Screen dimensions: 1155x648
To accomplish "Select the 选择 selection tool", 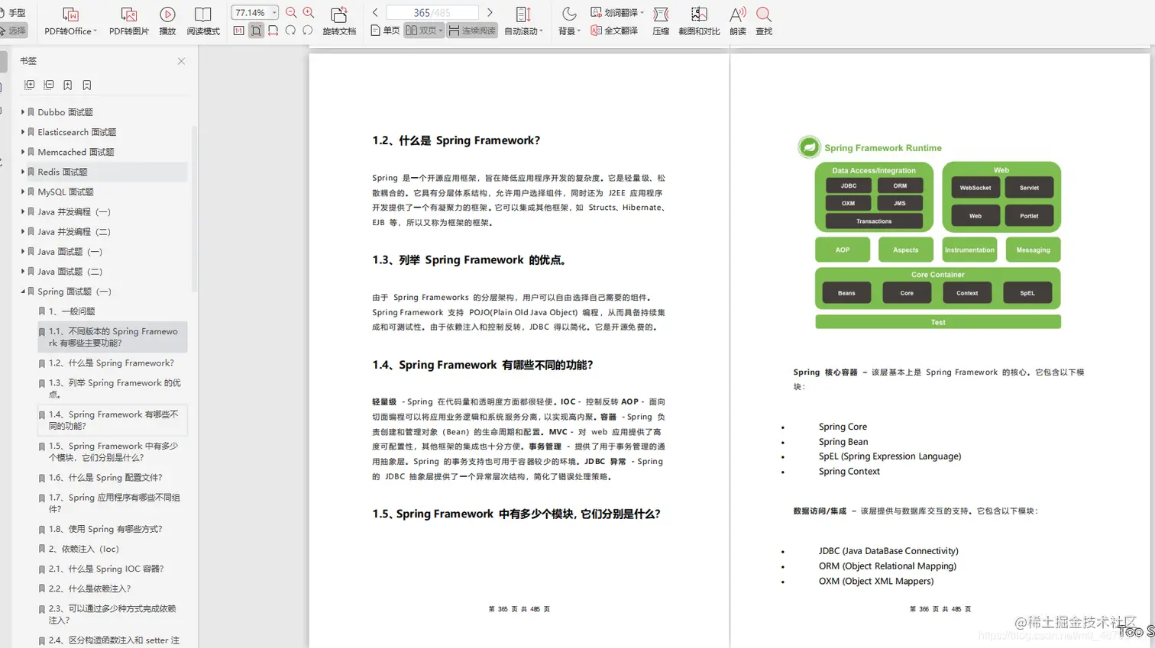I will (13, 31).
